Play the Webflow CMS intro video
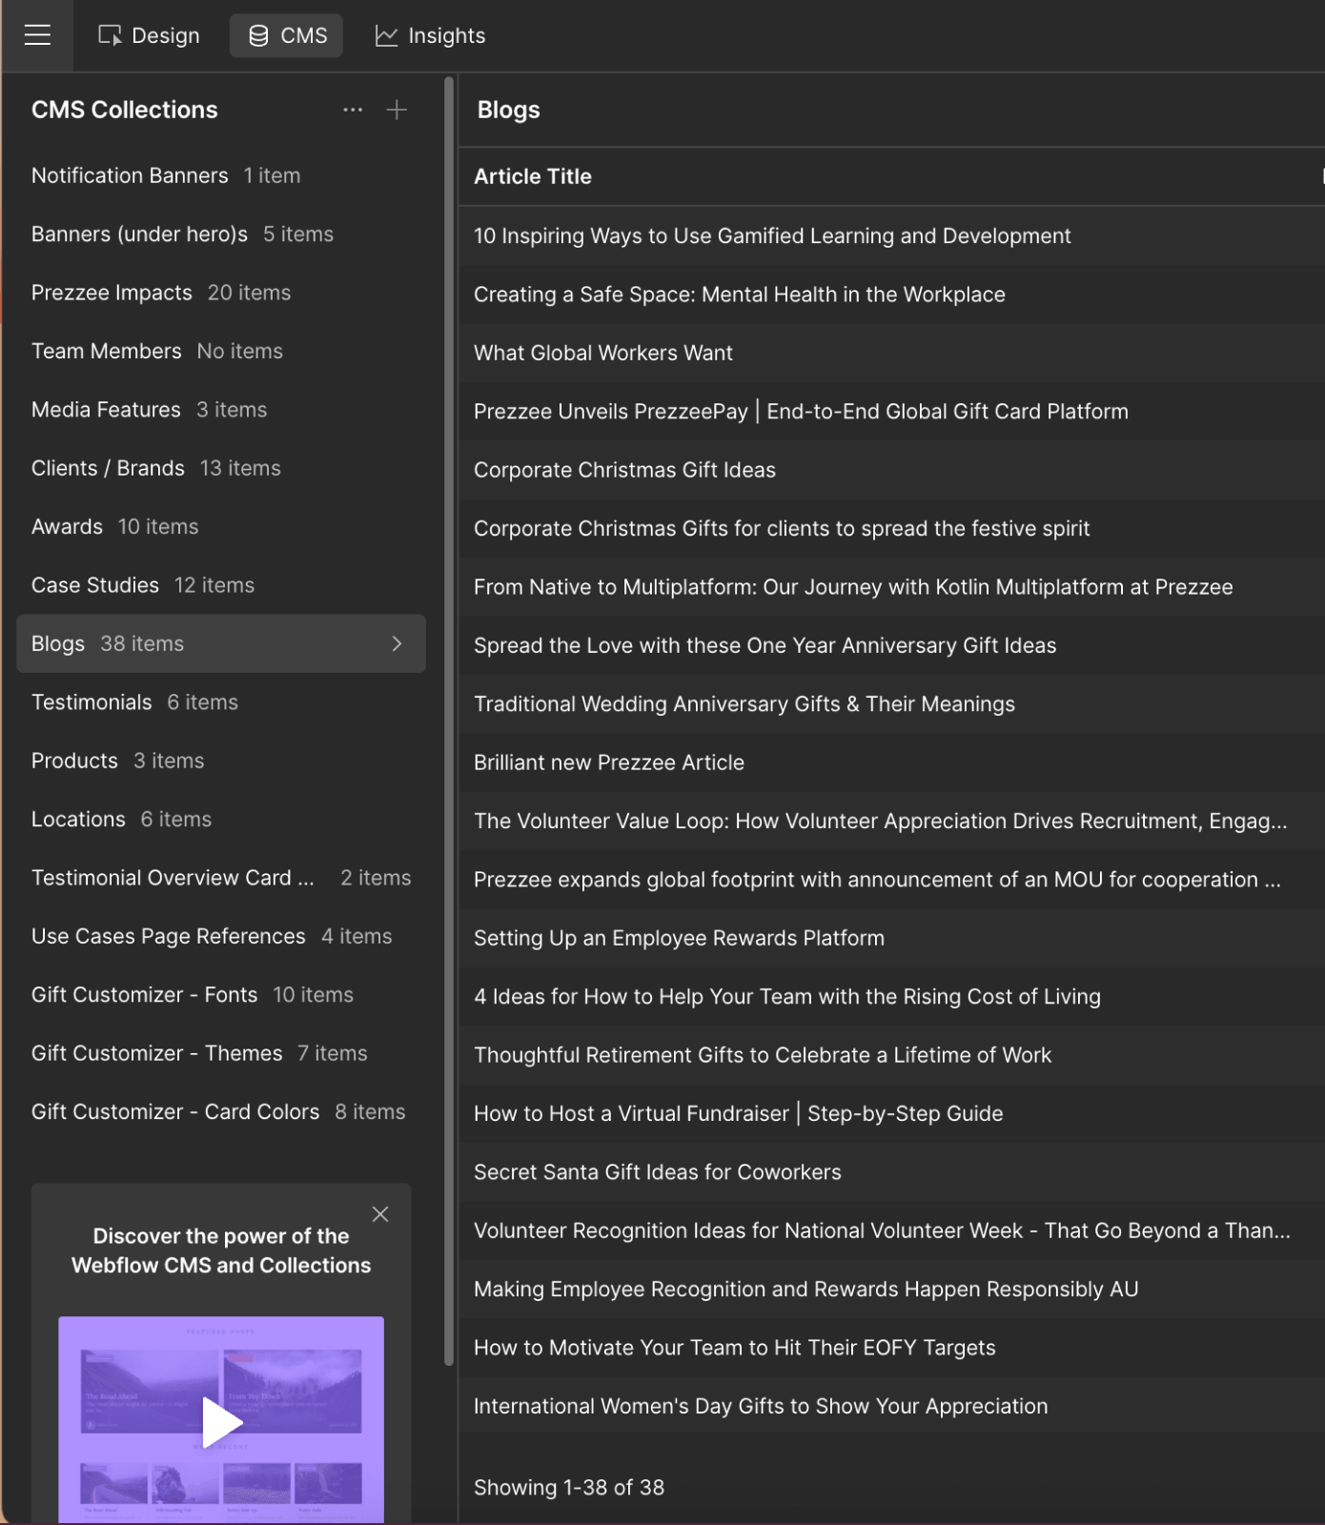This screenshot has width=1325, height=1525. pyautogui.click(x=221, y=1422)
